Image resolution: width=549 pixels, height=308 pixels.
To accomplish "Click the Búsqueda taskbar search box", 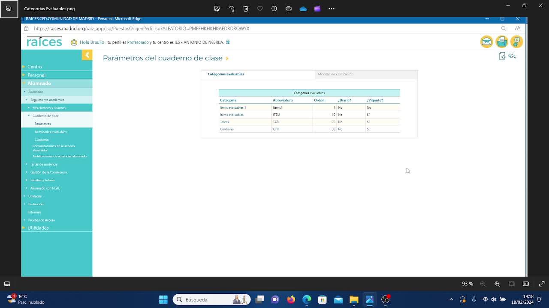I will click(x=212, y=299).
